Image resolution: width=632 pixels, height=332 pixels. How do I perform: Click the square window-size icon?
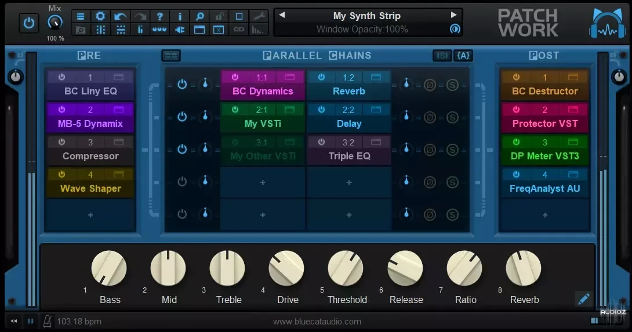(x=239, y=17)
